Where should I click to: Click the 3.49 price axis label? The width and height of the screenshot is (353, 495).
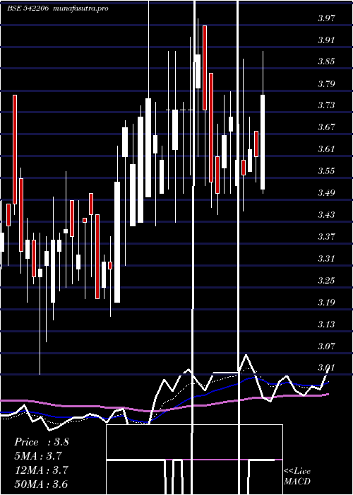coord(326,192)
